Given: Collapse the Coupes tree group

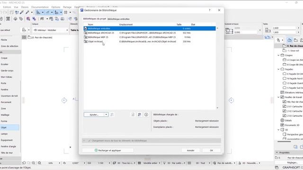Looking at the screenshot, I should [278, 55].
